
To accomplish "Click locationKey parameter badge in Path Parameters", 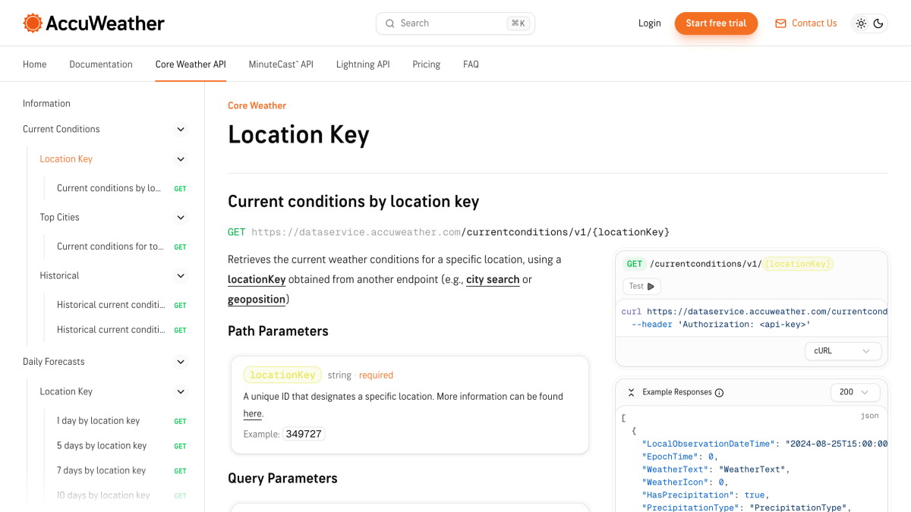I will 282,375.
